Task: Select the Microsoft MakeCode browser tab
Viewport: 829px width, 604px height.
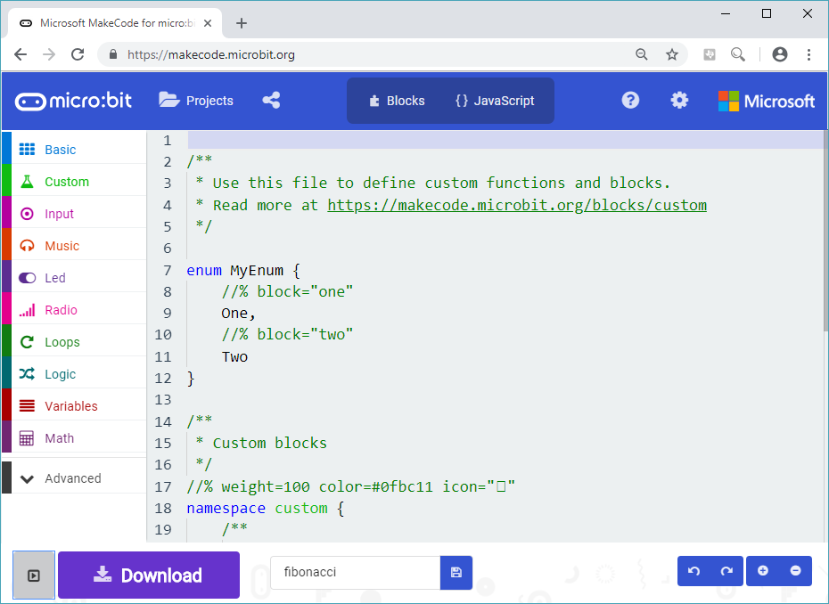Action: tap(115, 23)
